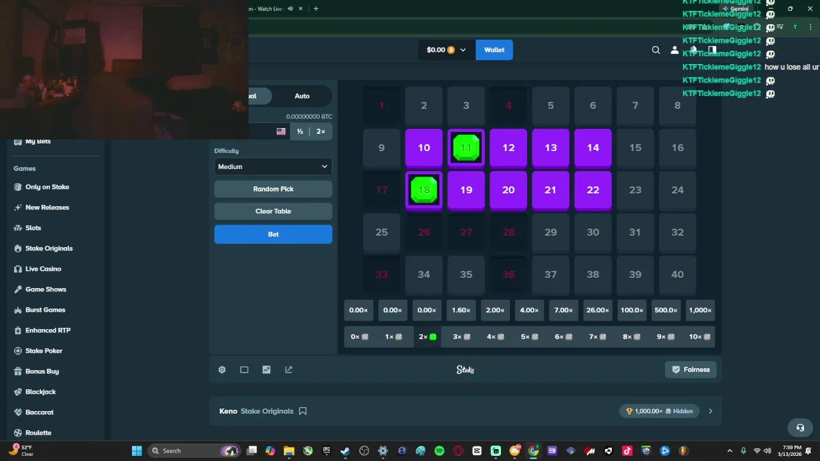Show hidden icons in system tray
The height and width of the screenshot is (461, 820).
click(x=730, y=451)
